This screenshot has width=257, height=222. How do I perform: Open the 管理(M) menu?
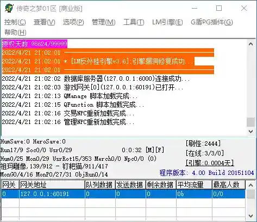point(104,22)
